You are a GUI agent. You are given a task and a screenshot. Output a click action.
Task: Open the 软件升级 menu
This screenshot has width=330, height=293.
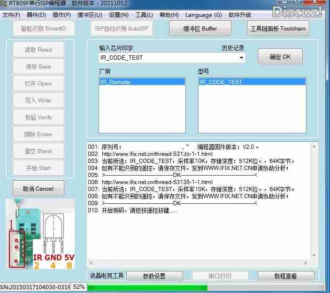pyautogui.click(x=240, y=15)
